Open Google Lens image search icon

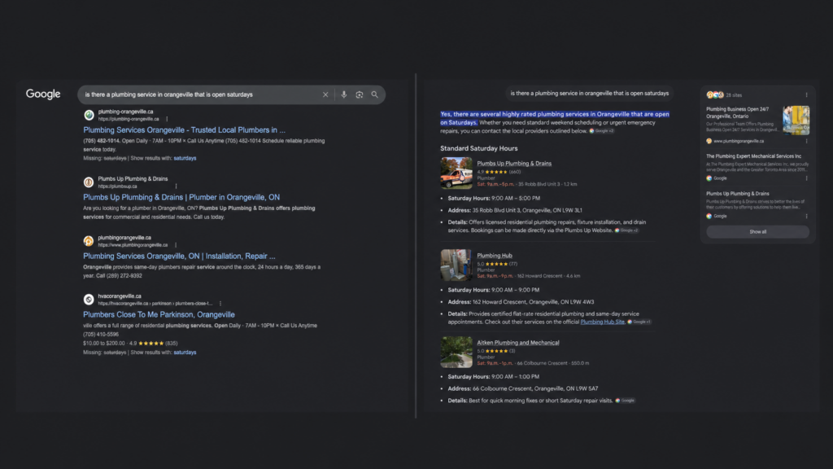(x=359, y=94)
